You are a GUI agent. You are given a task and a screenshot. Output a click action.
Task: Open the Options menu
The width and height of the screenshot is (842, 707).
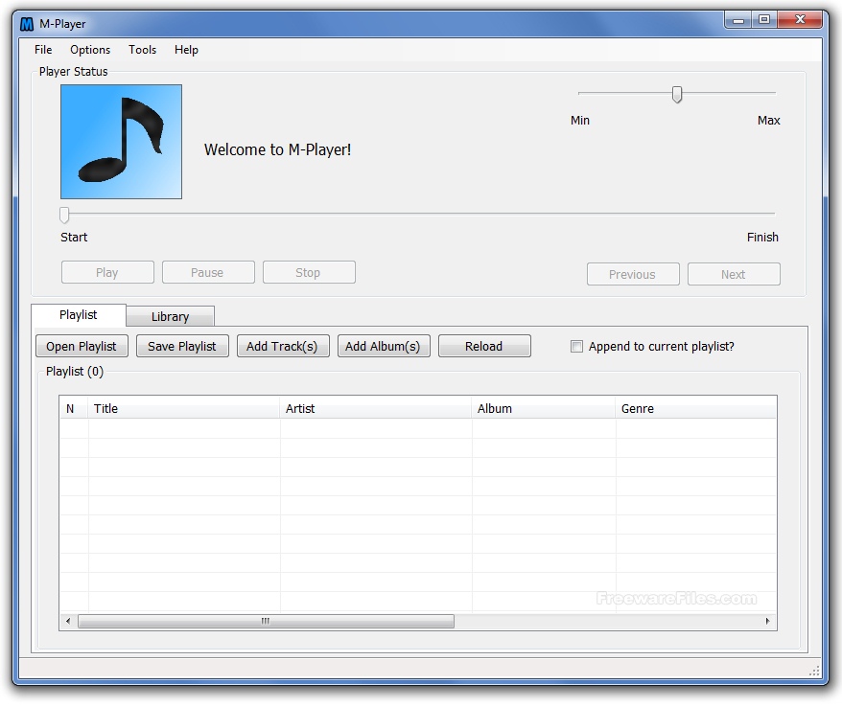tap(90, 50)
